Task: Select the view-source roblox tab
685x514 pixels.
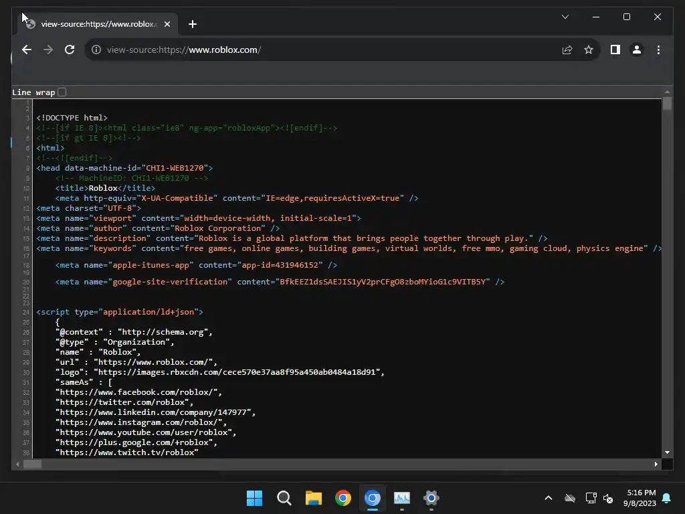Action: (x=98, y=24)
